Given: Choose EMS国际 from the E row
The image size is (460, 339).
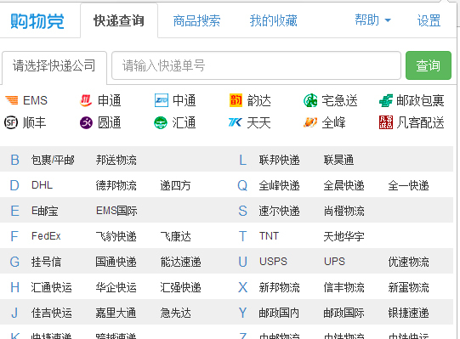Looking at the screenshot, I should point(116,211).
